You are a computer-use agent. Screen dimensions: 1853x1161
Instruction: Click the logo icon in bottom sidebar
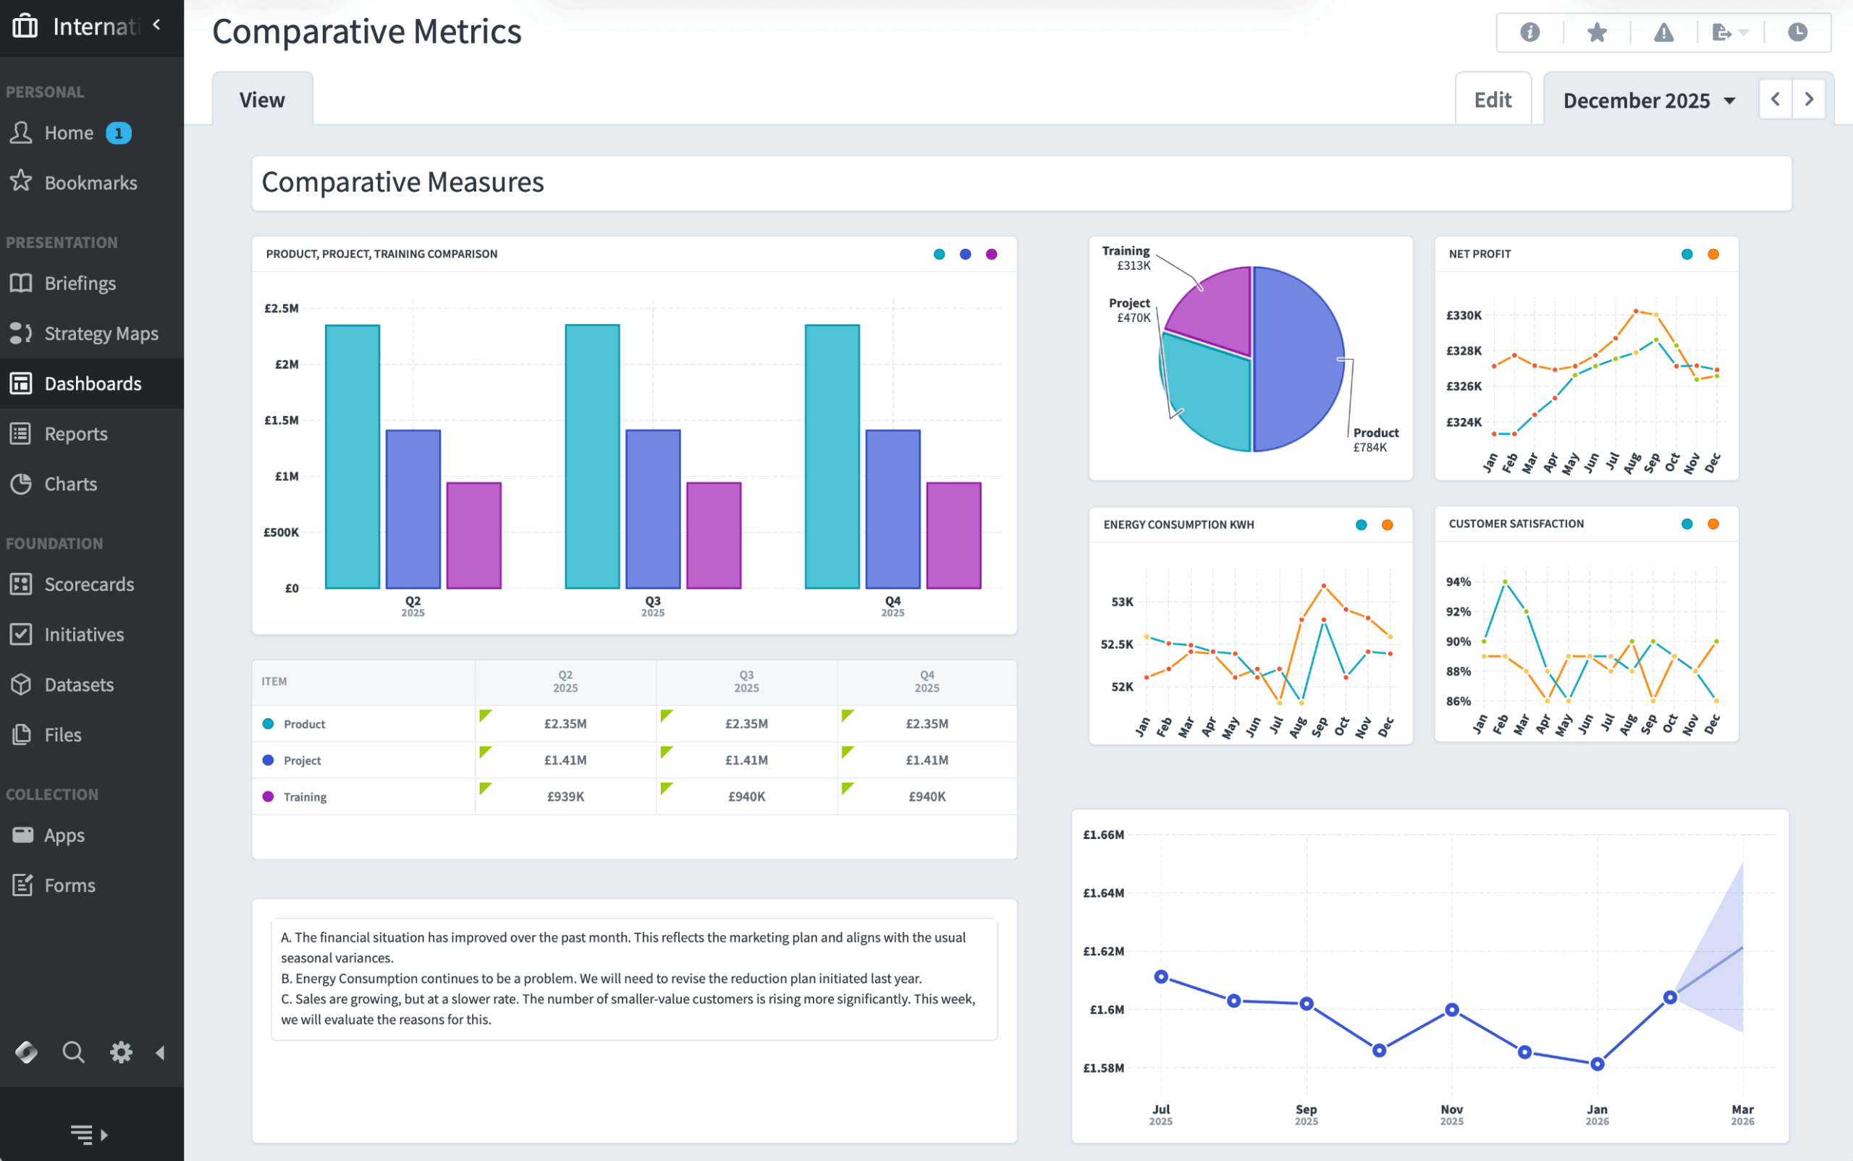click(x=26, y=1052)
